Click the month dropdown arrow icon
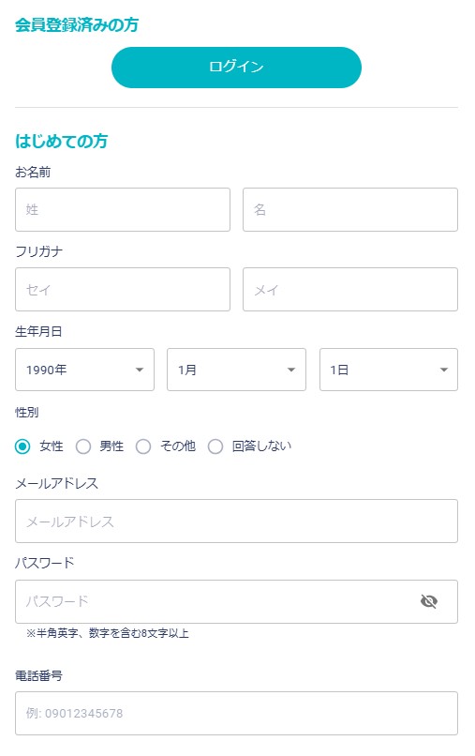 [x=291, y=370]
